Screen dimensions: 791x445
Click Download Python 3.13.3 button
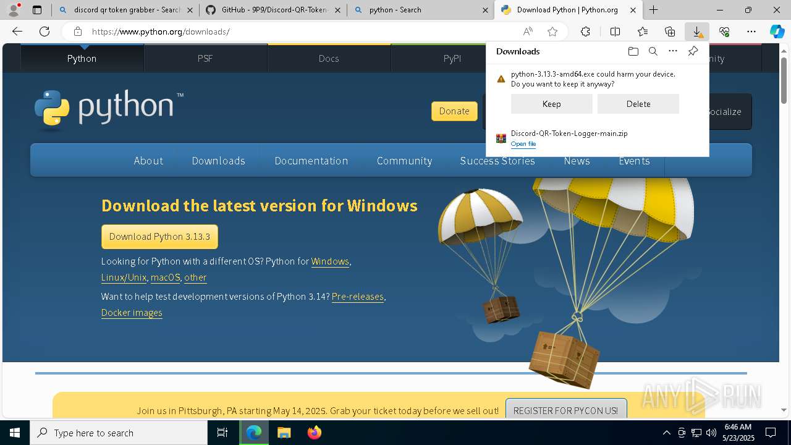[x=159, y=237]
